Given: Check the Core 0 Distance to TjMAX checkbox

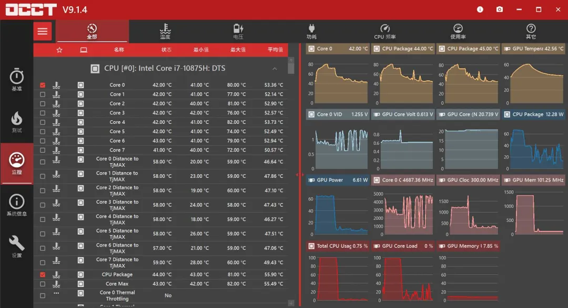Looking at the screenshot, I should [x=43, y=162].
